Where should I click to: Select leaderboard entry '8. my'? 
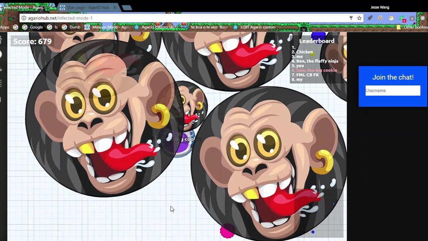tap(297, 80)
